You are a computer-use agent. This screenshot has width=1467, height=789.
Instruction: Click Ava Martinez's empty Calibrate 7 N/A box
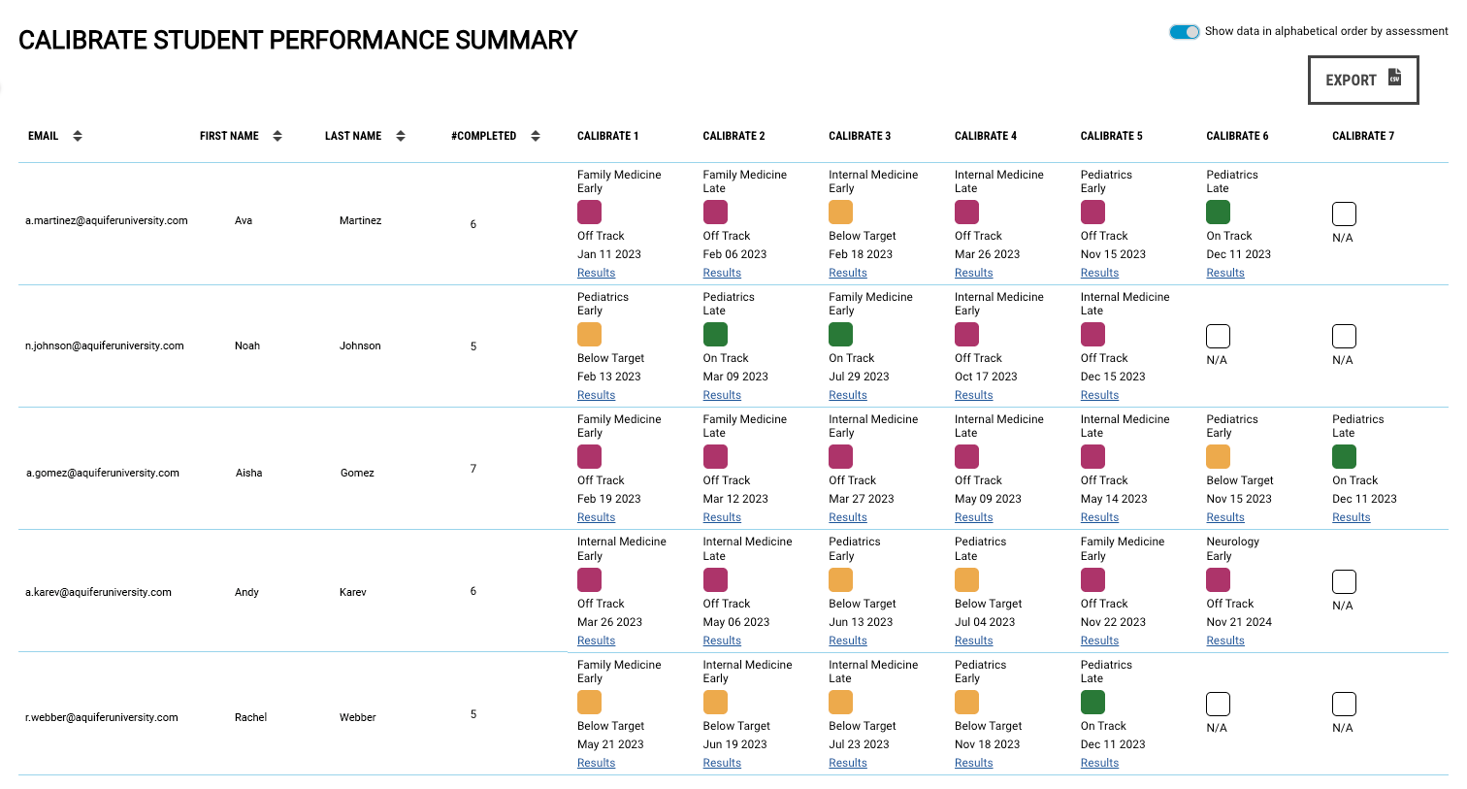1344,214
